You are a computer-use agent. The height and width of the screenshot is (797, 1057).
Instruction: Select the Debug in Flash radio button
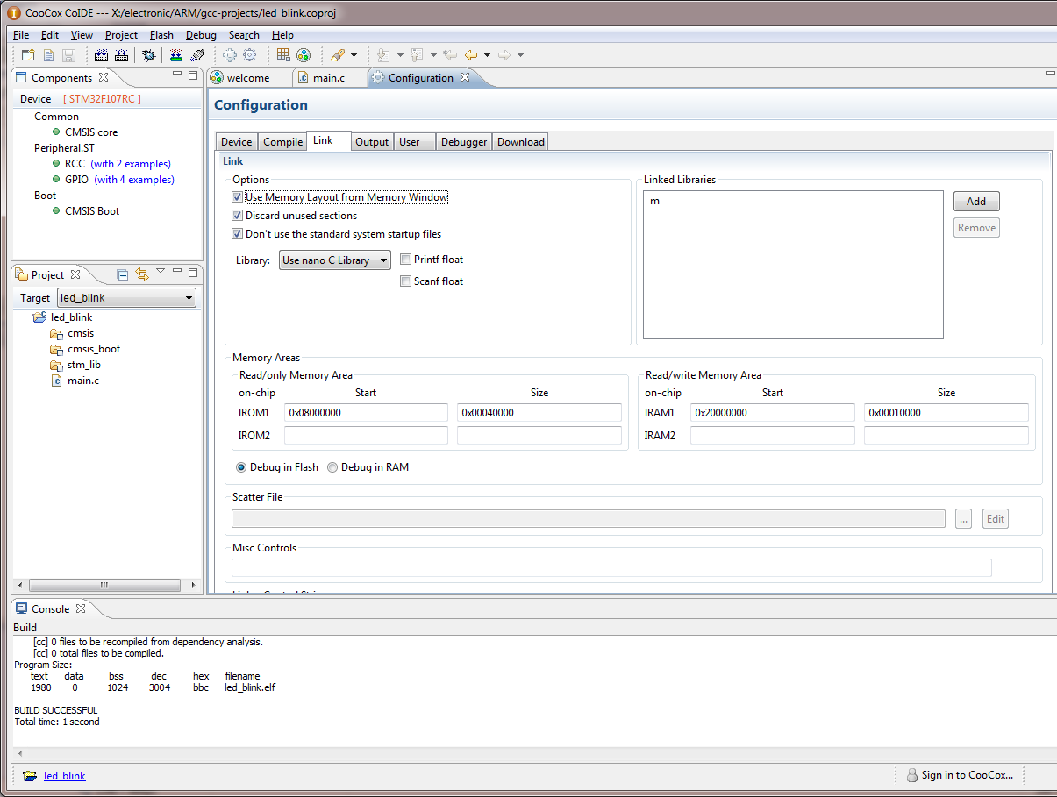(241, 467)
